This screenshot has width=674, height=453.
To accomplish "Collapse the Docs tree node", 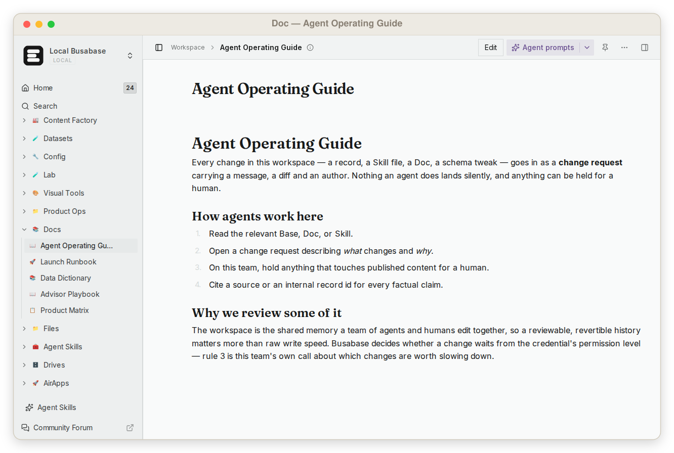I will [24, 230].
